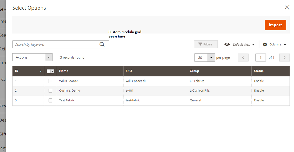Close the Select Options dialog
The width and height of the screenshot is (294, 152).
coord(287,8)
